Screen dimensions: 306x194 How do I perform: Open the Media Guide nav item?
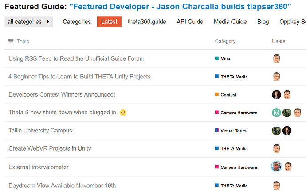click(230, 22)
